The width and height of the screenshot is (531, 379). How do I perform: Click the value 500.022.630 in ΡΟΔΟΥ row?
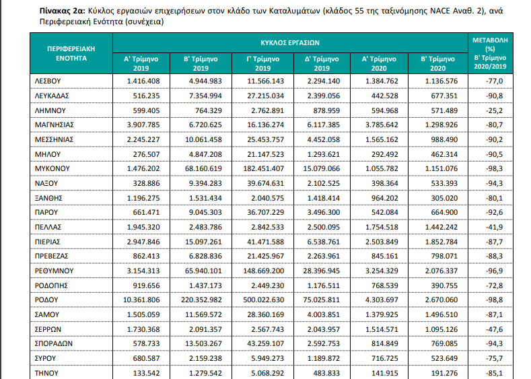[x=263, y=300]
